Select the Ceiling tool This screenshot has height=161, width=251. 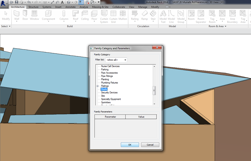[x=85, y=15]
